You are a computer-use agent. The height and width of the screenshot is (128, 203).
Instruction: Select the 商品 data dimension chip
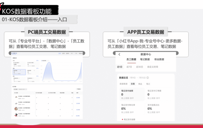coord(140,84)
